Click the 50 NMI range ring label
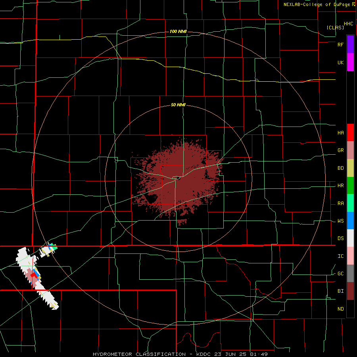Viewport: 357px width, 357px height. point(178,105)
